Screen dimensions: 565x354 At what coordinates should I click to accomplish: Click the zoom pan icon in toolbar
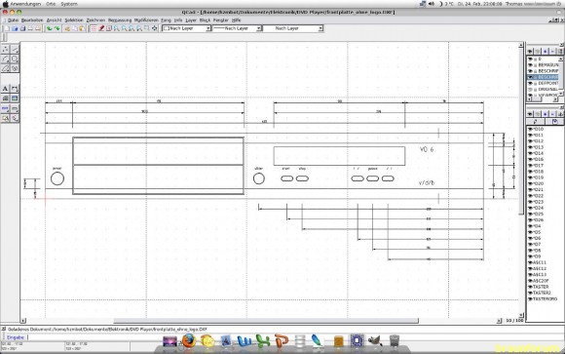(x=154, y=28)
